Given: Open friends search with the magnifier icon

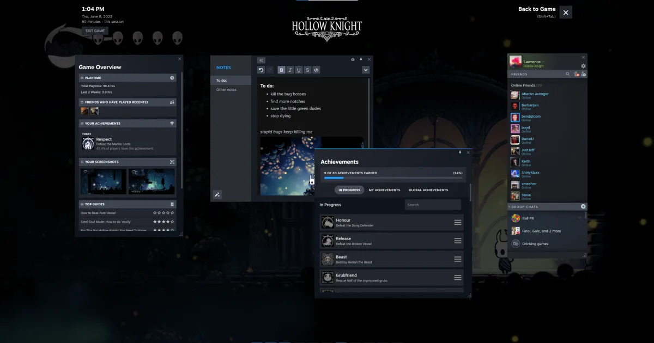Looking at the screenshot, I should (567, 73).
